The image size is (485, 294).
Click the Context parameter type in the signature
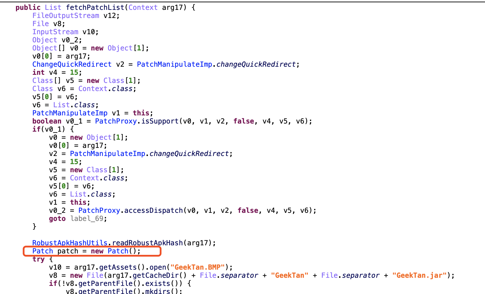click(143, 7)
